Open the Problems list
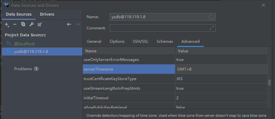The image size is (275, 119). pyautogui.click(x=23, y=69)
